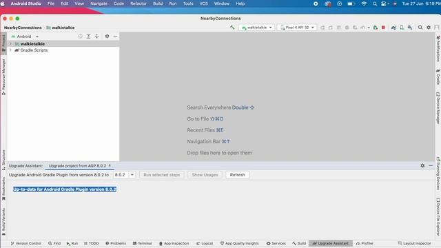Open the Terminal tool window

(x=143, y=243)
